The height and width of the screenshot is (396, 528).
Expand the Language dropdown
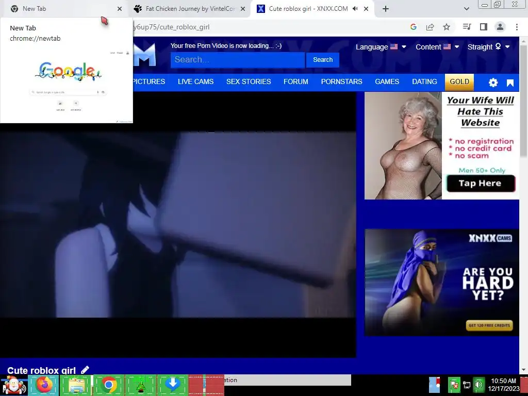381,47
